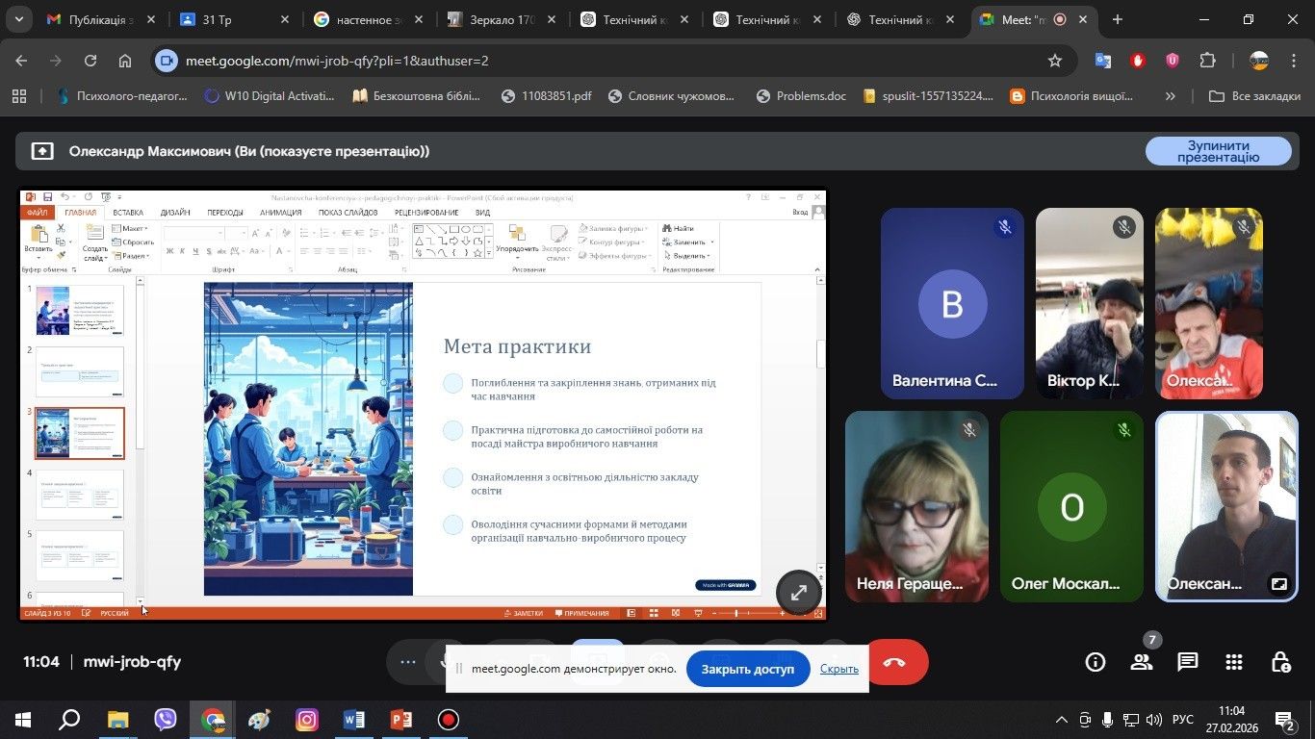Bookmark this page with the star
Image resolution: width=1315 pixels, height=739 pixels.
[x=1054, y=61]
